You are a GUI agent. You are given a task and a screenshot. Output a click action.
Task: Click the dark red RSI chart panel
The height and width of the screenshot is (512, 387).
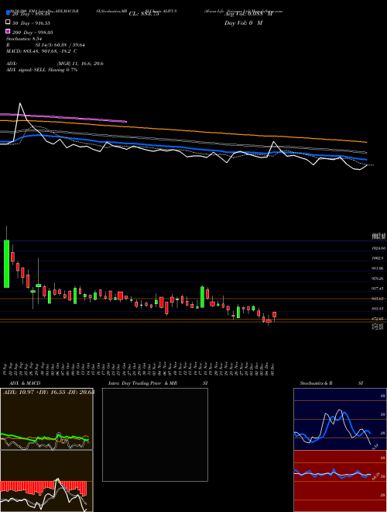(340, 481)
